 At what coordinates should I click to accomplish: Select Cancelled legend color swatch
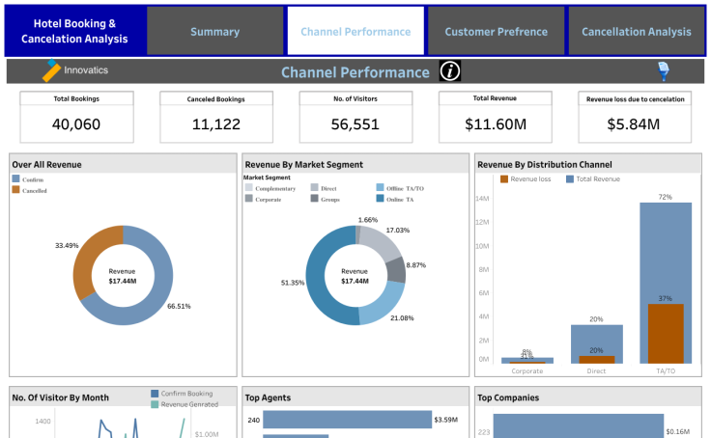click(x=16, y=190)
